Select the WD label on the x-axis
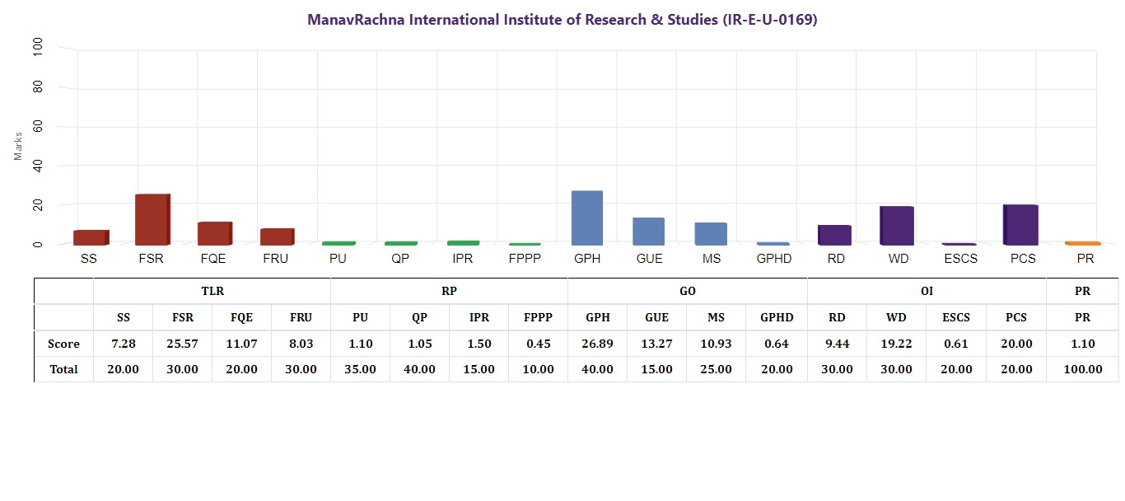Viewport: 1125px width, 501px height. pos(899,259)
